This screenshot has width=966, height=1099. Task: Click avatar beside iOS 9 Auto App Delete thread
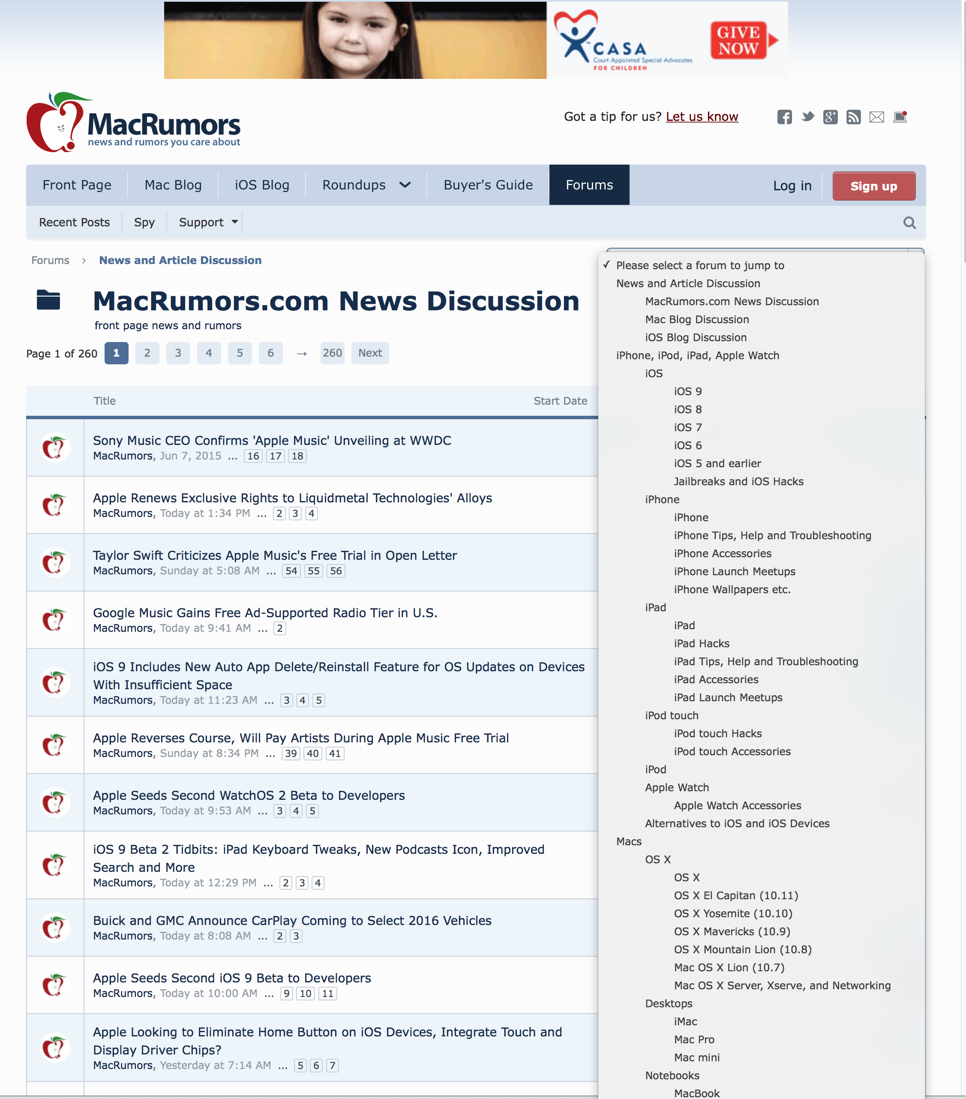pyautogui.click(x=55, y=682)
